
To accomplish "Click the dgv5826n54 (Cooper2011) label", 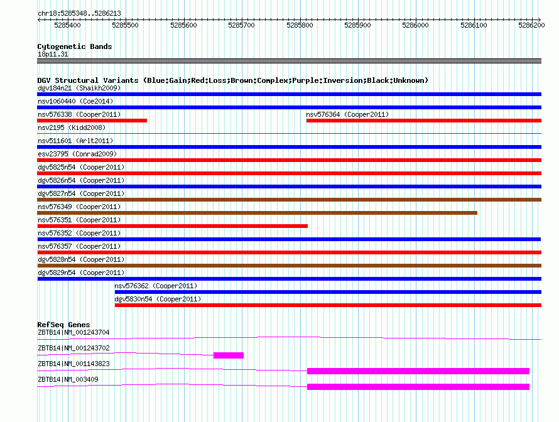I will coord(81,180).
